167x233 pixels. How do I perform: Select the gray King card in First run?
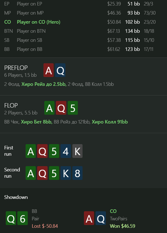click(x=78, y=151)
